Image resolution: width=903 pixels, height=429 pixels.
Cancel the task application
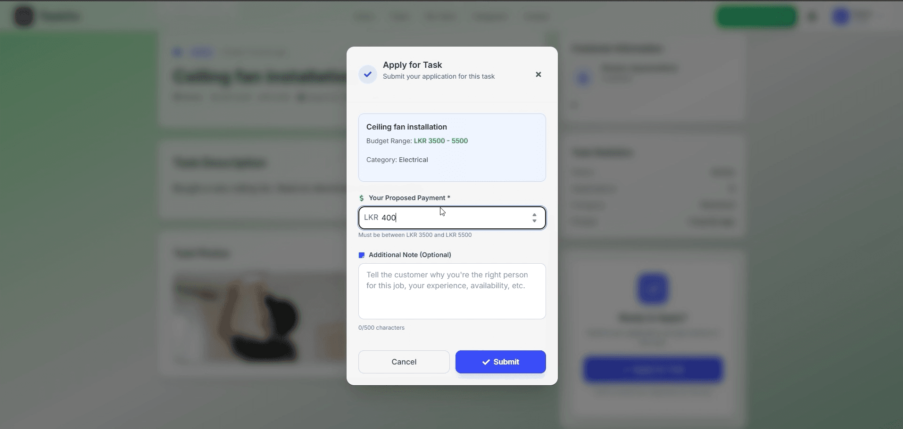404,362
